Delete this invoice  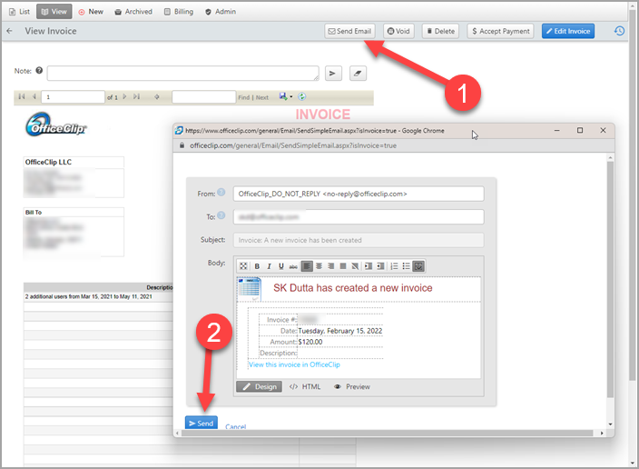coord(440,31)
